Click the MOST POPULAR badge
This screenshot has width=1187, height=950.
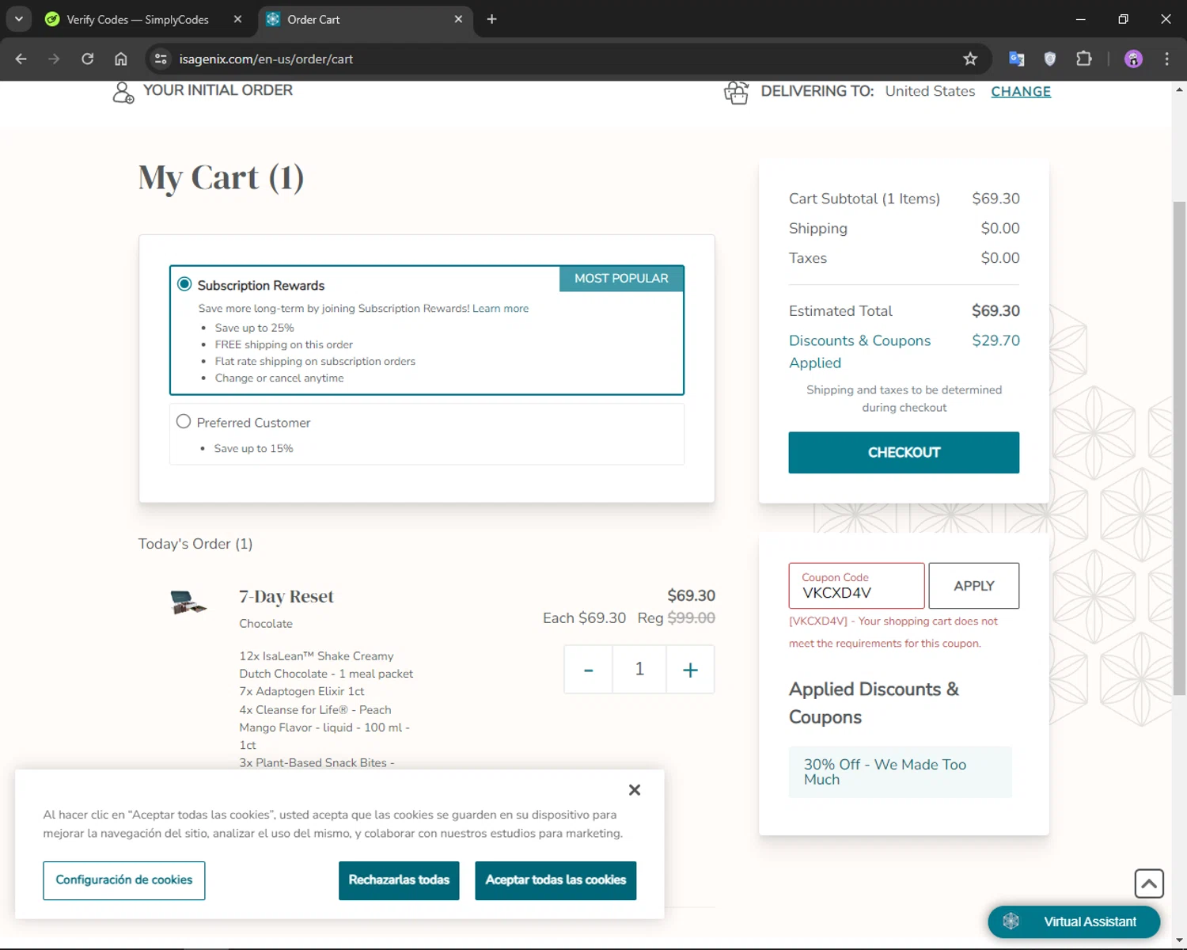coord(621,279)
